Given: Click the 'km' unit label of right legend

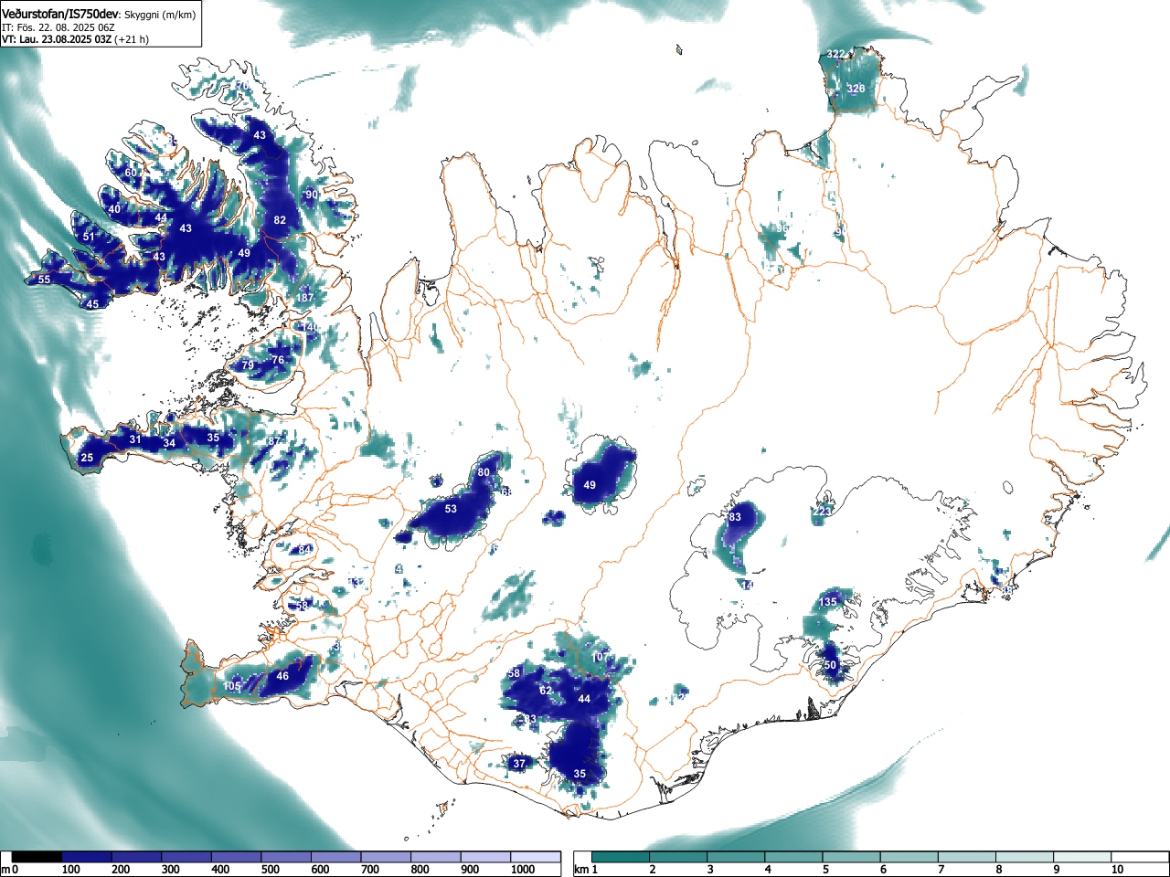Looking at the screenshot, I should [581, 870].
